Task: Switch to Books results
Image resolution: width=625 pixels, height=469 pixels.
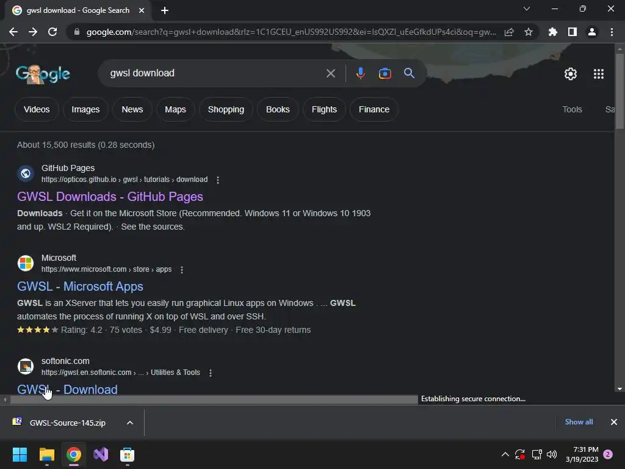Action: (x=278, y=109)
